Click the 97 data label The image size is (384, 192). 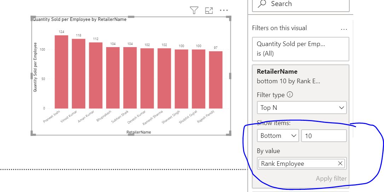[216, 48]
